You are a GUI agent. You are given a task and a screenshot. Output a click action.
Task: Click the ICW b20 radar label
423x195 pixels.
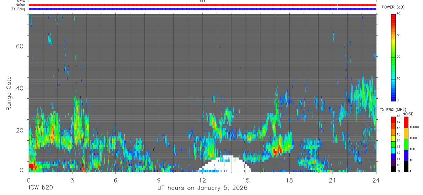click(41, 188)
